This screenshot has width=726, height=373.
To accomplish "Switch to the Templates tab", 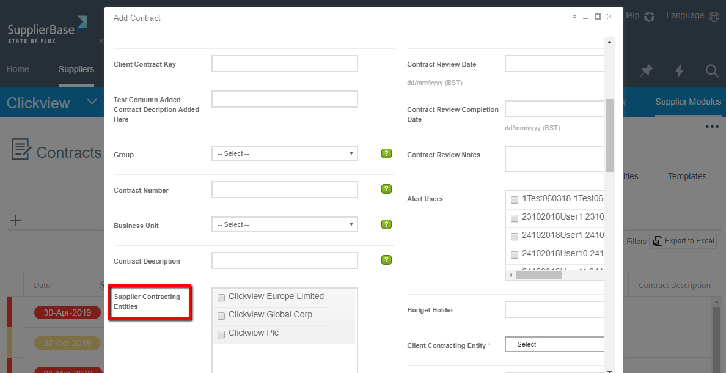I will [x=687, y=176].
